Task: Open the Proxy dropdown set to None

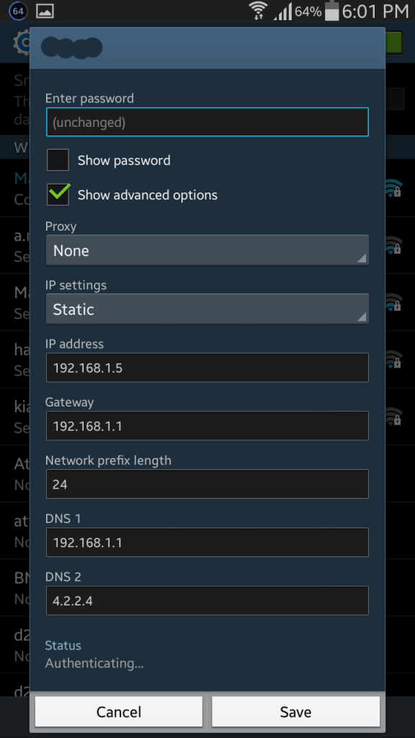Action: 207,250
